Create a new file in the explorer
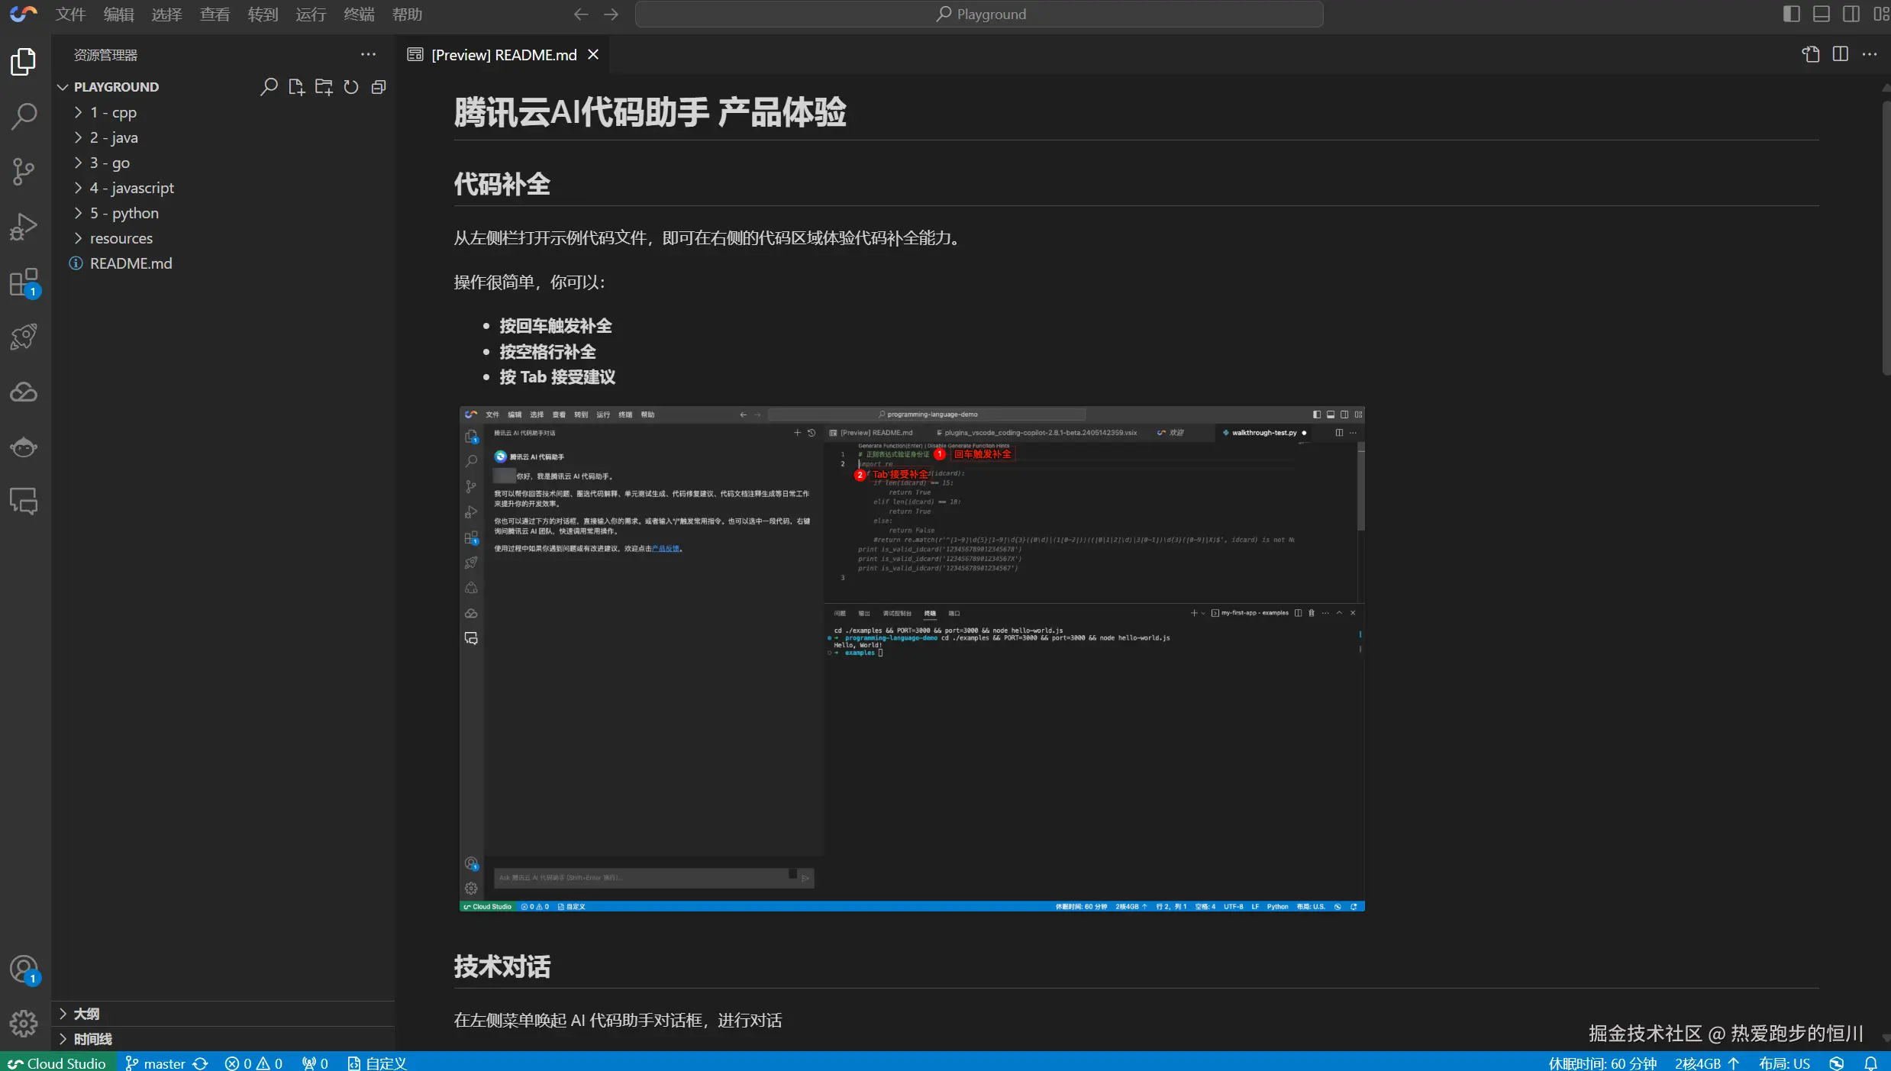 (x=296, y=86)
